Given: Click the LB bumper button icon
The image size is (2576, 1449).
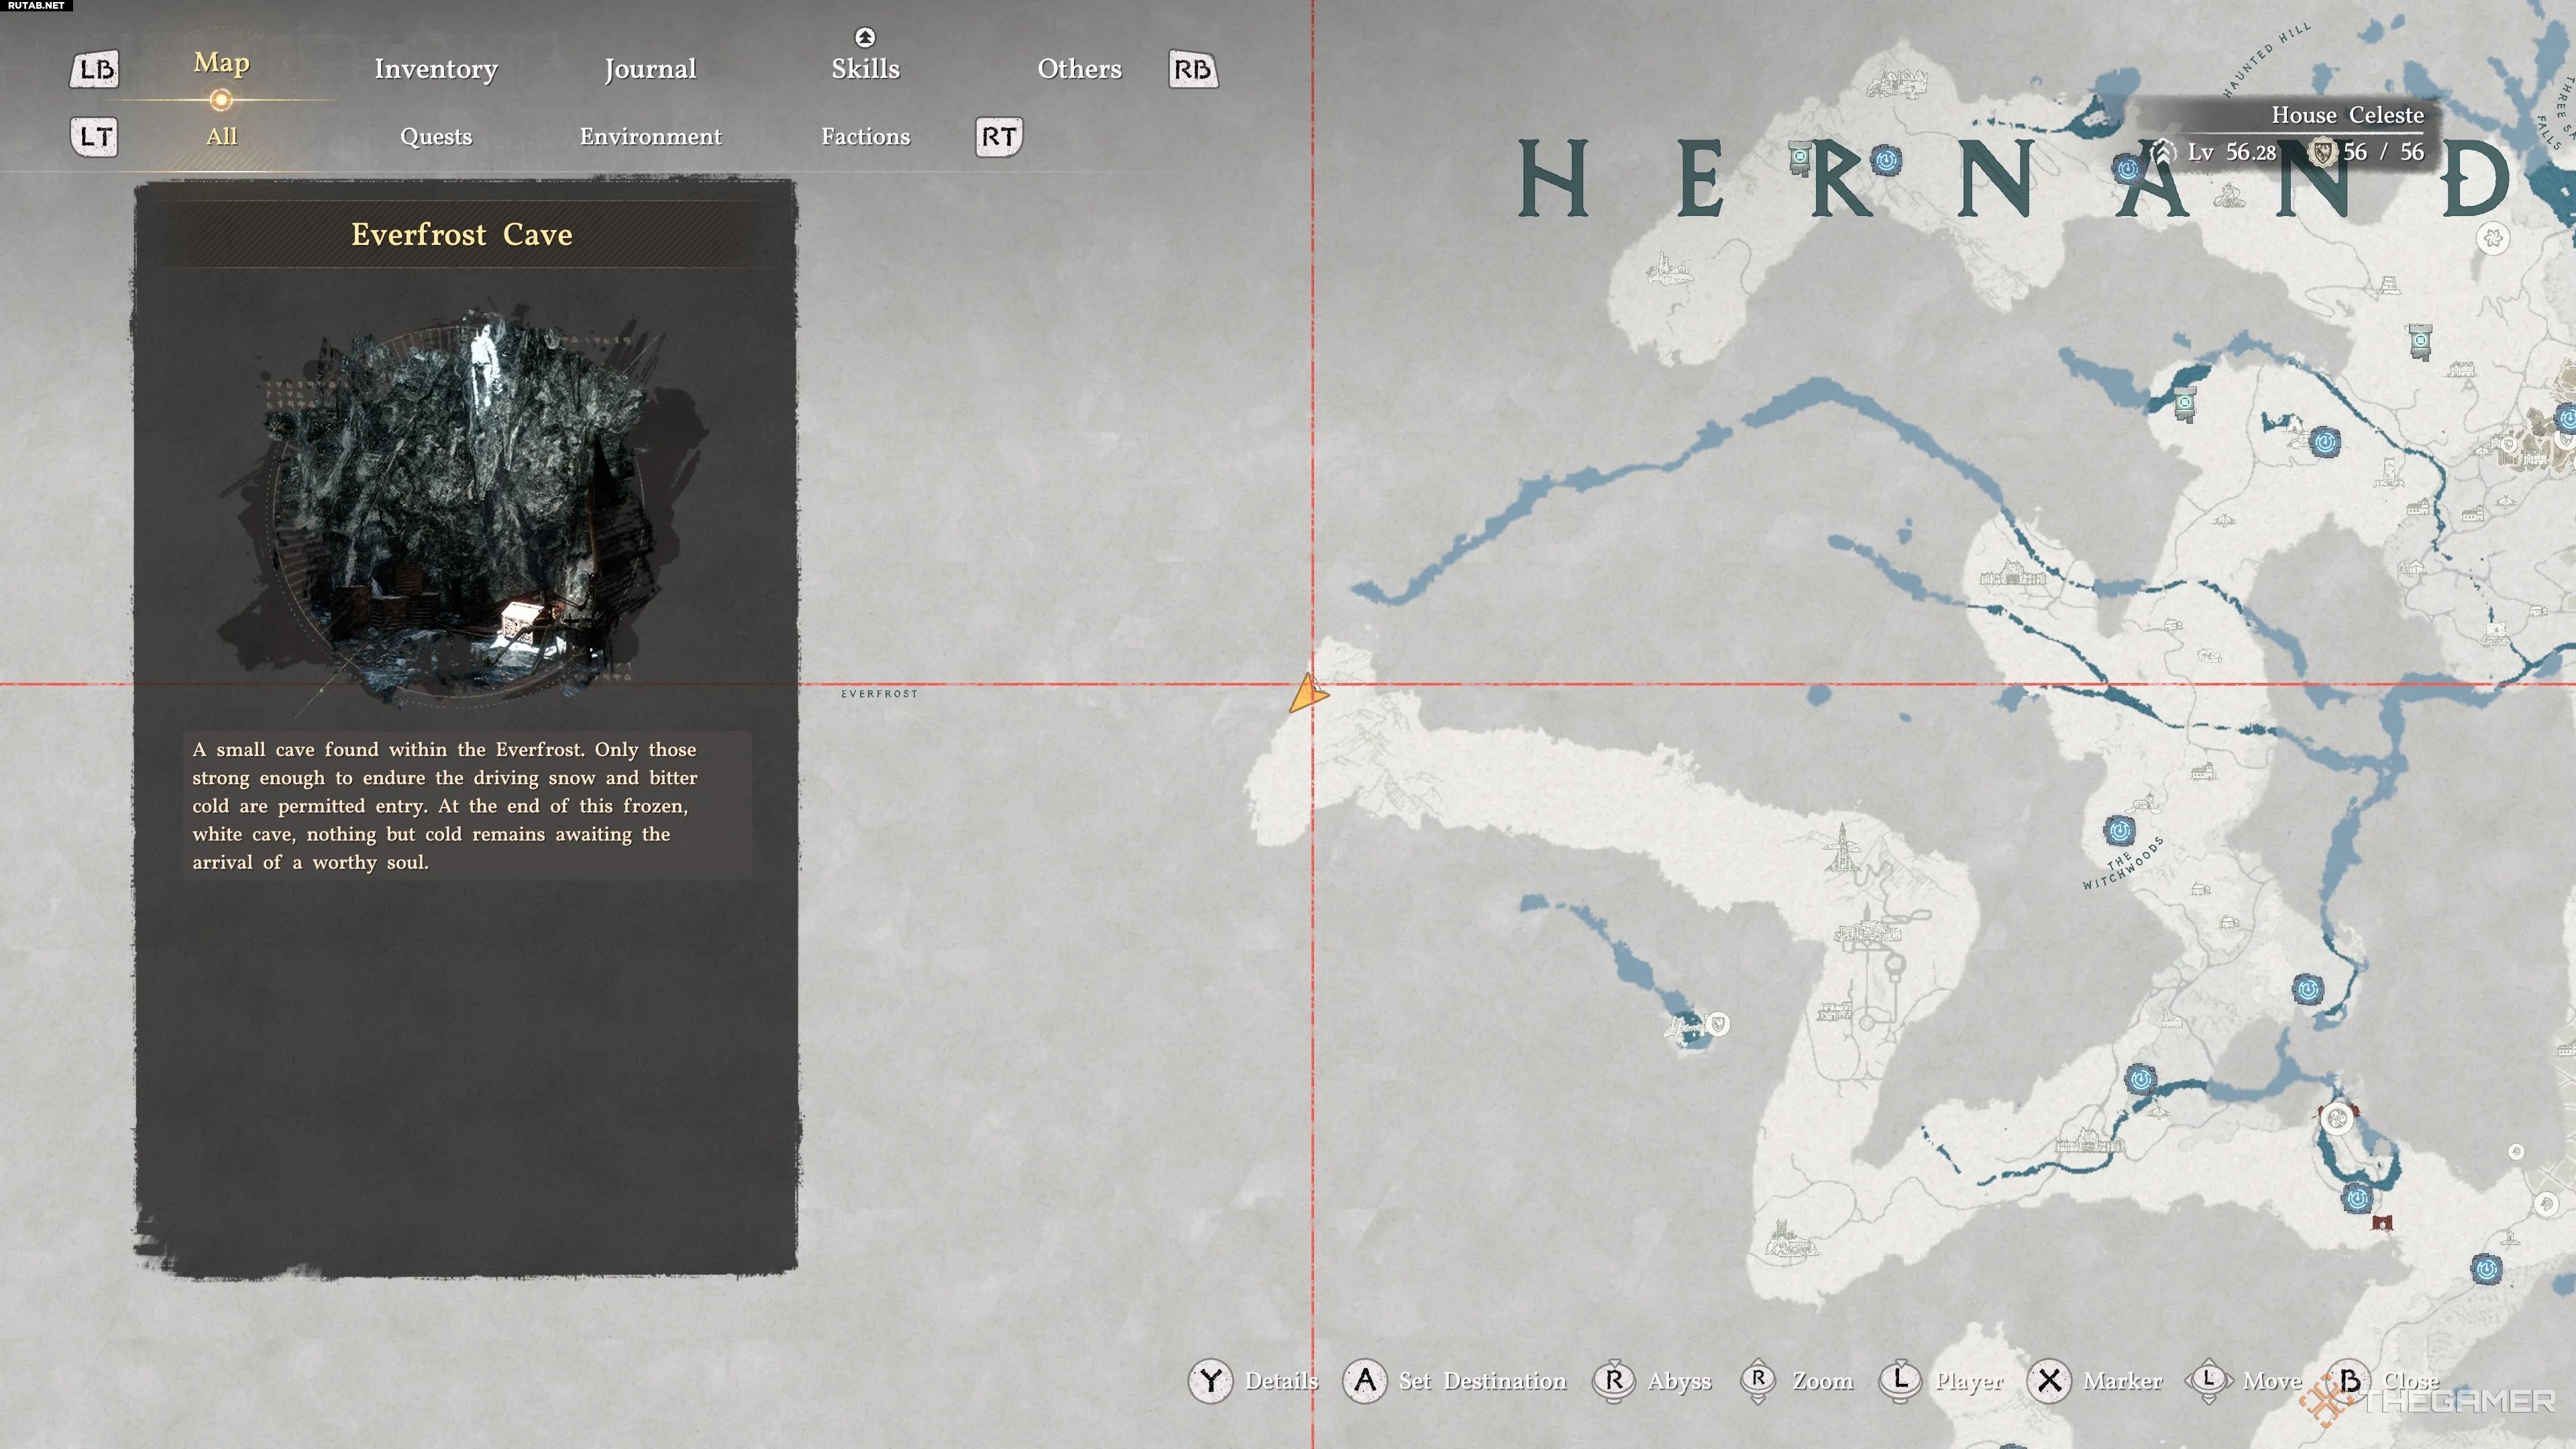Looking at the screenshot, I should pos(95,69).
